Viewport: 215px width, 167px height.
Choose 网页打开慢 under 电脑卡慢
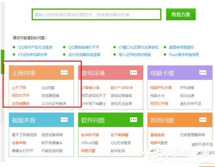[x=159, y=103]
